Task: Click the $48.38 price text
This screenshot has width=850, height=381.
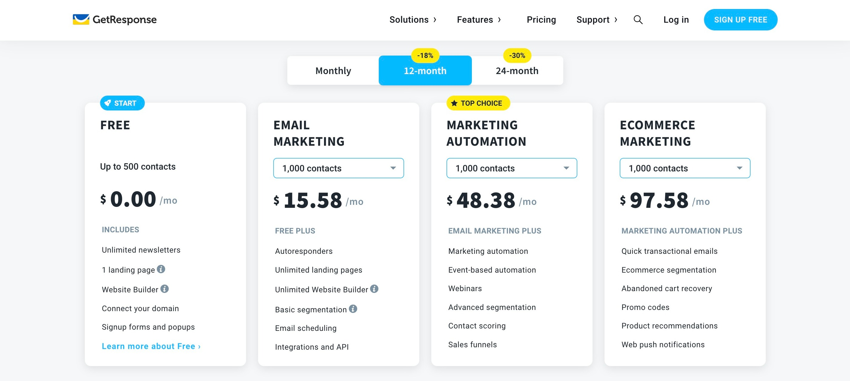Action: click(492, 200)
